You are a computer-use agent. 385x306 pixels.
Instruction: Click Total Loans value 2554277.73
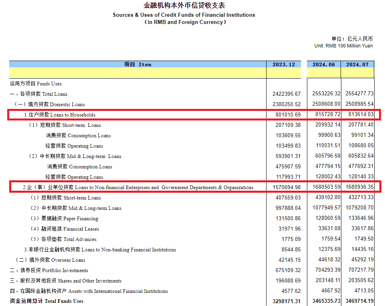(359, 93)
